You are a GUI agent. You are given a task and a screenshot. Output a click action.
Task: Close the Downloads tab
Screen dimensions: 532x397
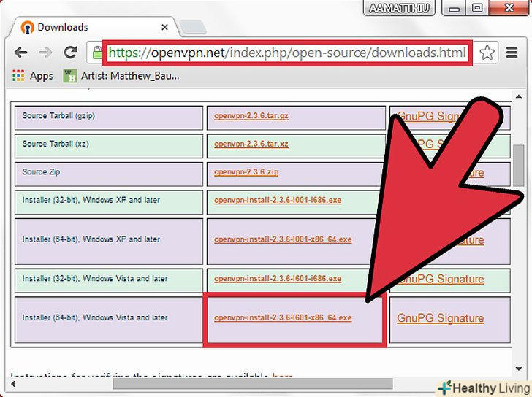point(164,27)
